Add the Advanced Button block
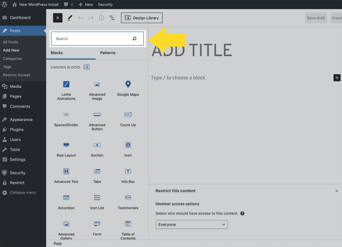Viewport: 342px width, 247px height. [97, 121]
